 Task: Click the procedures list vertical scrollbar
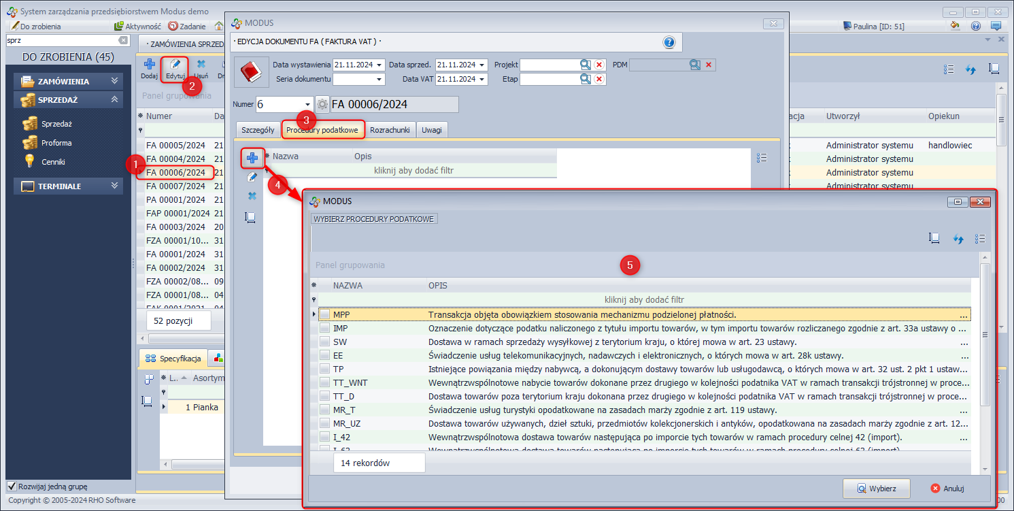984,340
